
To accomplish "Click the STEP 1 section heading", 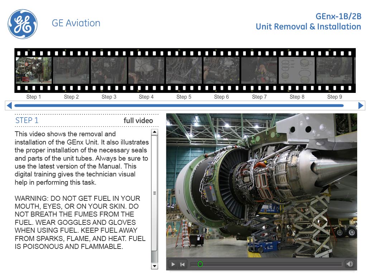I will pos(27,120).
